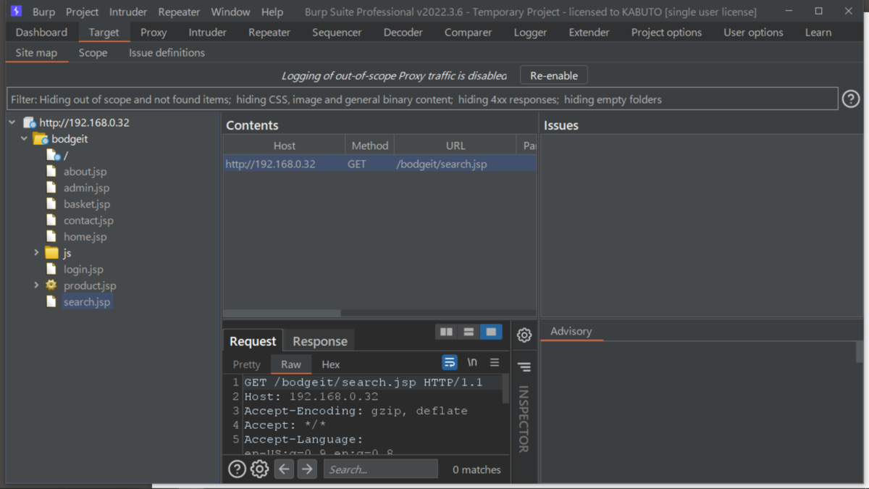Screen dimensions: 869x489
Task: Click the admin.jsp file icon
Action: [x=51, y=188]
